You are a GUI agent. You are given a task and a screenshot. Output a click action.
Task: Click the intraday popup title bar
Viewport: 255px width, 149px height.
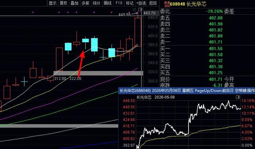[187, 90]
